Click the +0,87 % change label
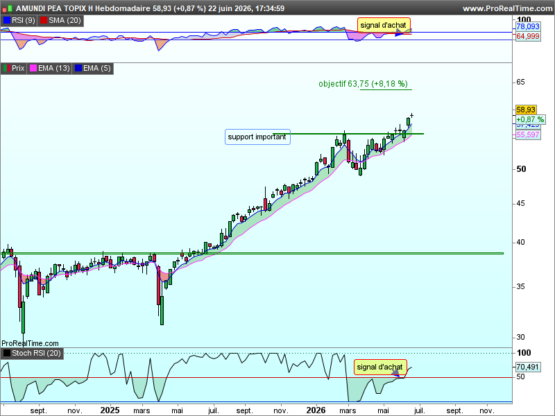 click(530, 119)
